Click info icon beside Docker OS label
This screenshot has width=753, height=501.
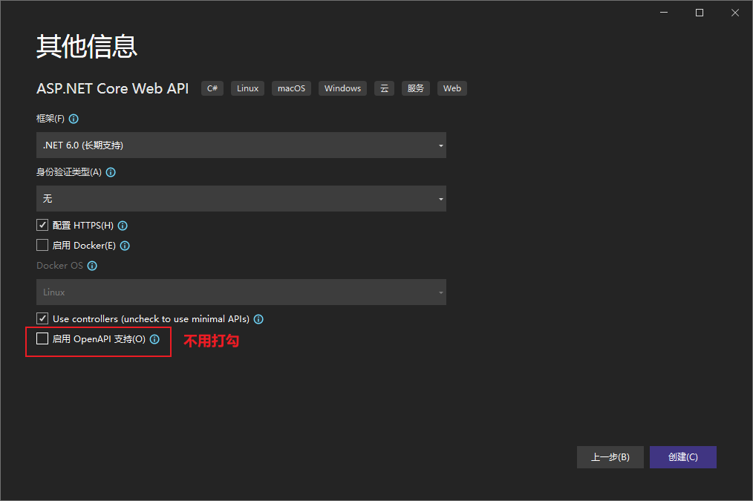click(92, 266)
